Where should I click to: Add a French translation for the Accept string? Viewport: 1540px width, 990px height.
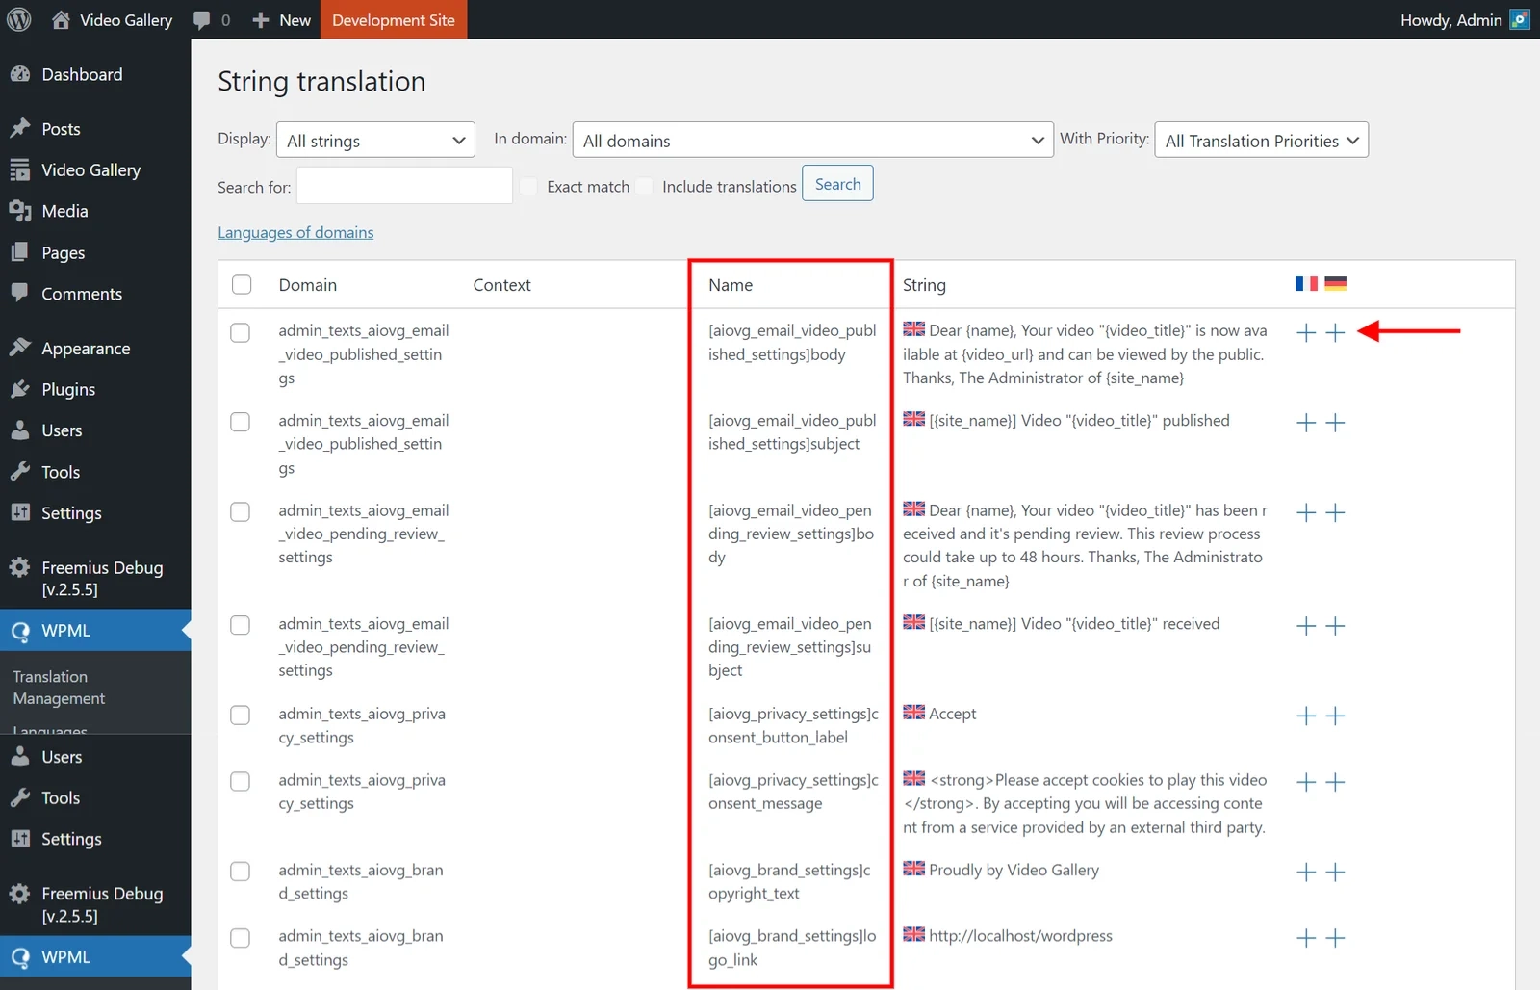(x=1306, y=716)
